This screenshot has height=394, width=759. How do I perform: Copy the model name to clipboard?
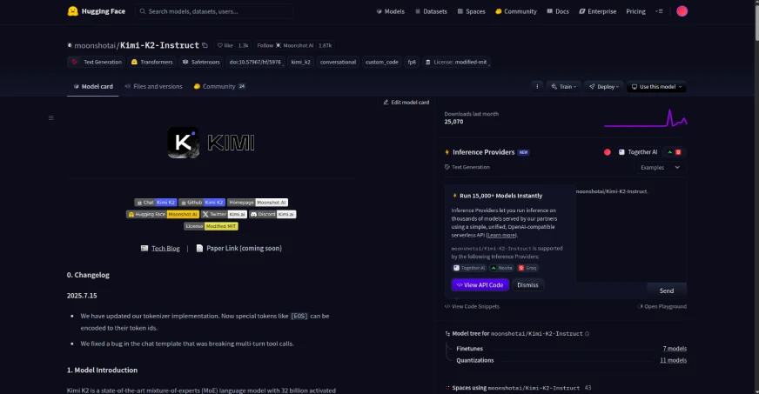tap(205, 45)
